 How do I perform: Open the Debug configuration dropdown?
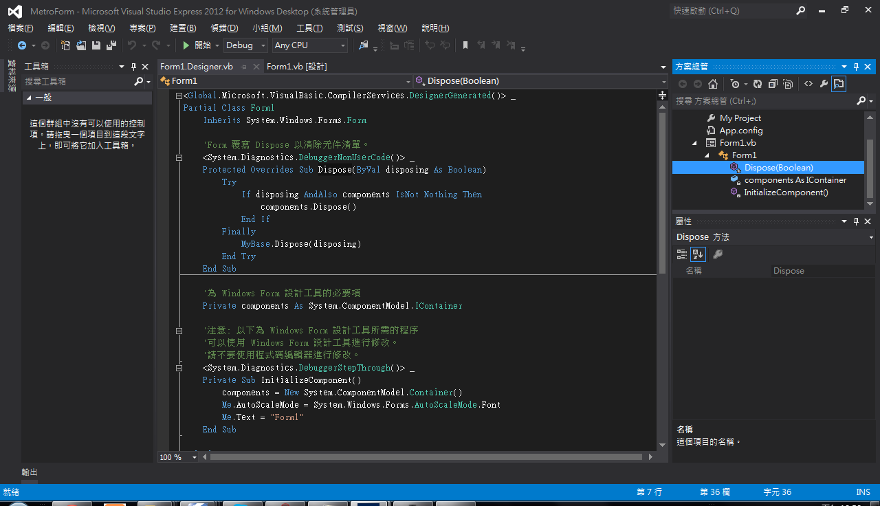pos(246,45)
